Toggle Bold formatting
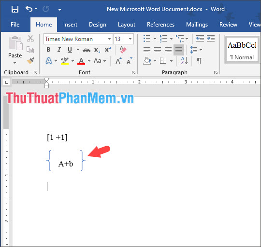The width and height of the screenshot is (261, 247). (48, 50)
